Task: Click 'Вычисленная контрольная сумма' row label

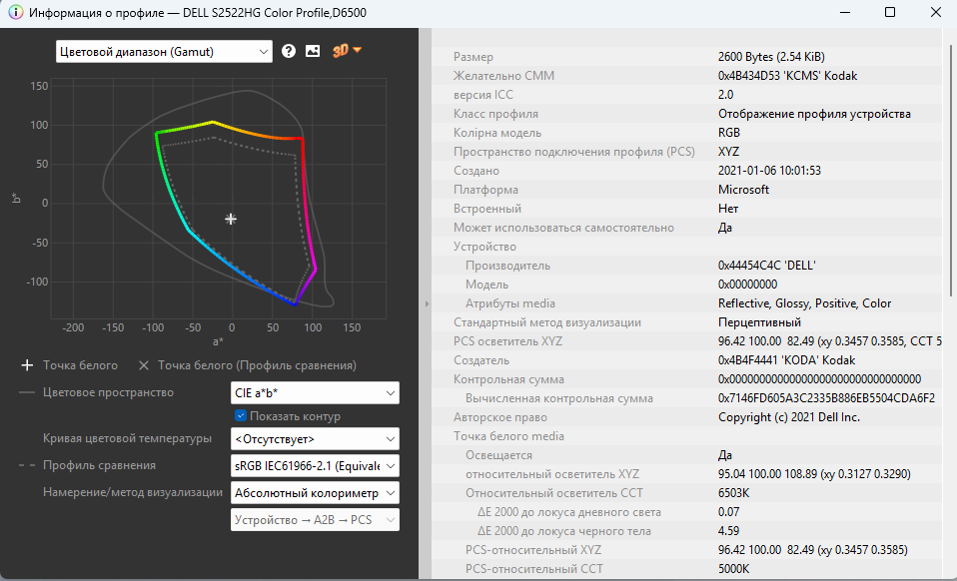Action: point(559,398)
